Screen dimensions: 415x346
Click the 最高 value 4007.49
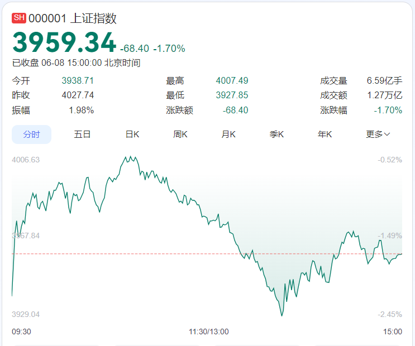click(x=232, y=80)
